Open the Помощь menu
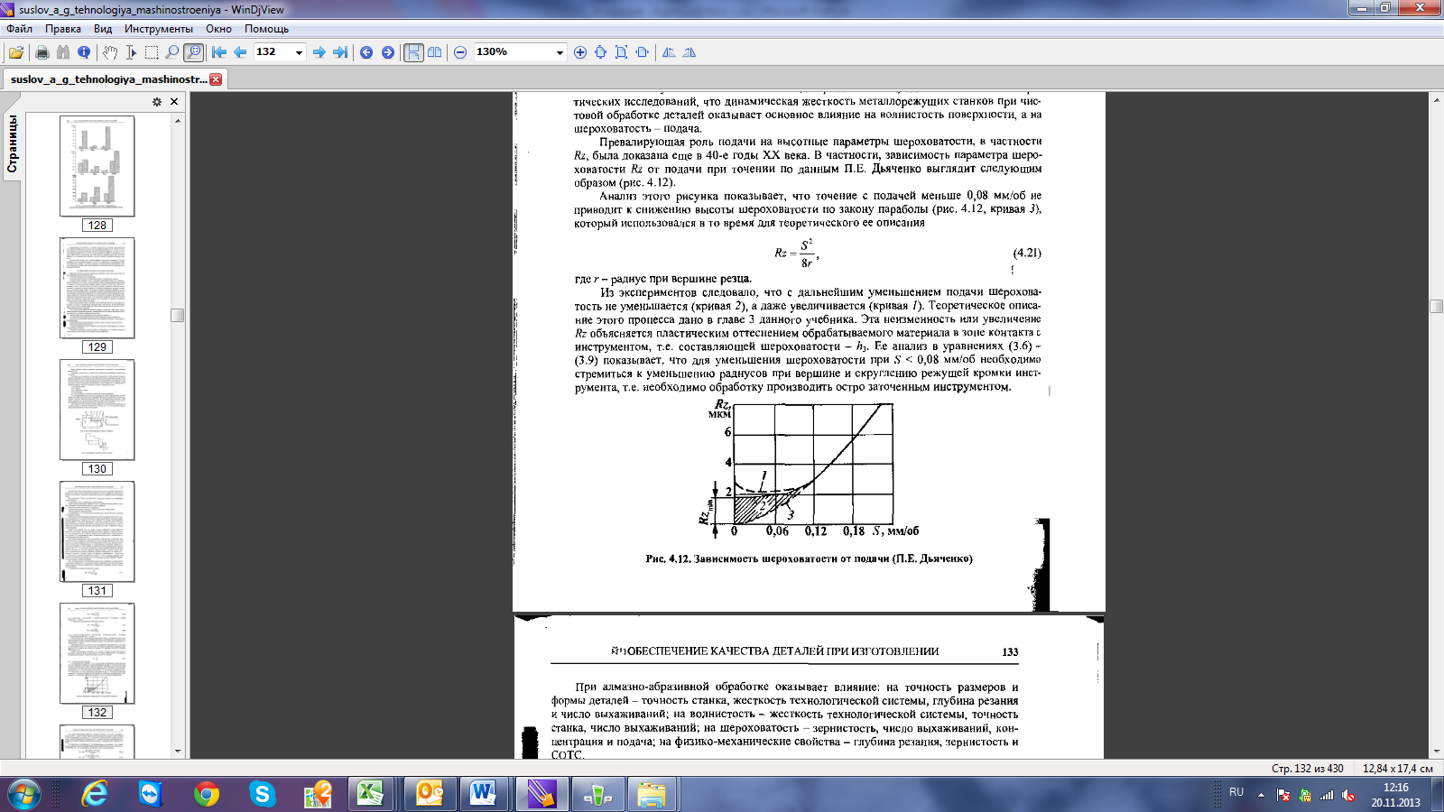1444x812 pixels. [266, 29]
